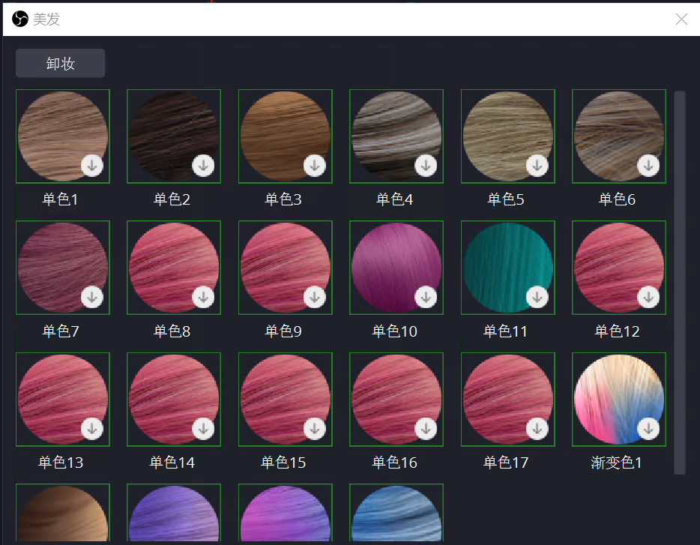Download the 单色1 hair color
The width and height of the screenshot is (700, 545).
[92, 166]
